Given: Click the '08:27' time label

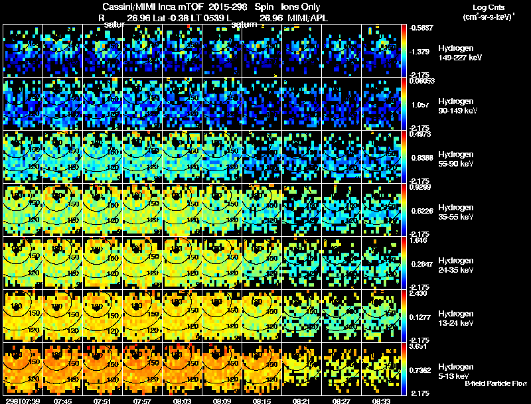Looking at the screenshot, I should click(x=341, y=401).
